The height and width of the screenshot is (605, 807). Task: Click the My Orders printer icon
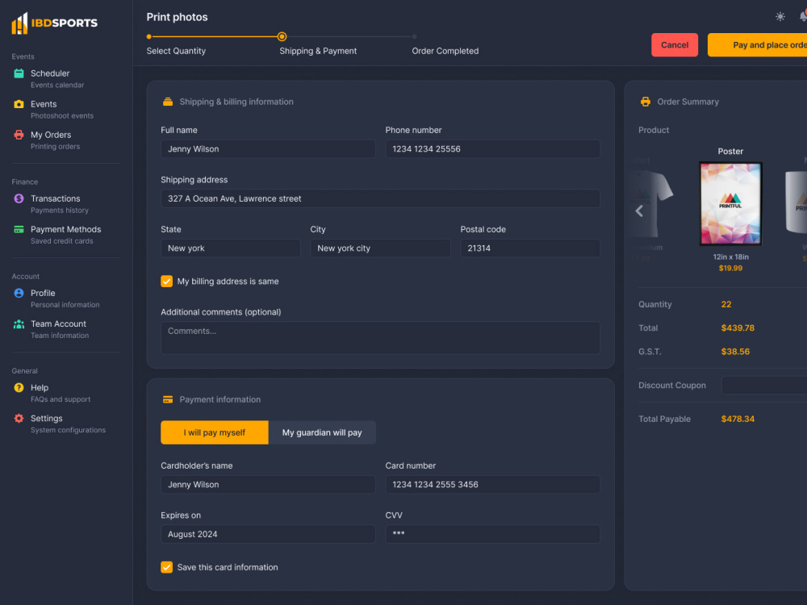19,135
